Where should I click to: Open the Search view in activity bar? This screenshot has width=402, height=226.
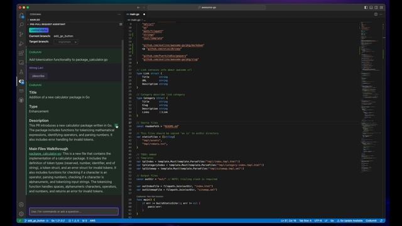[21, 24]
